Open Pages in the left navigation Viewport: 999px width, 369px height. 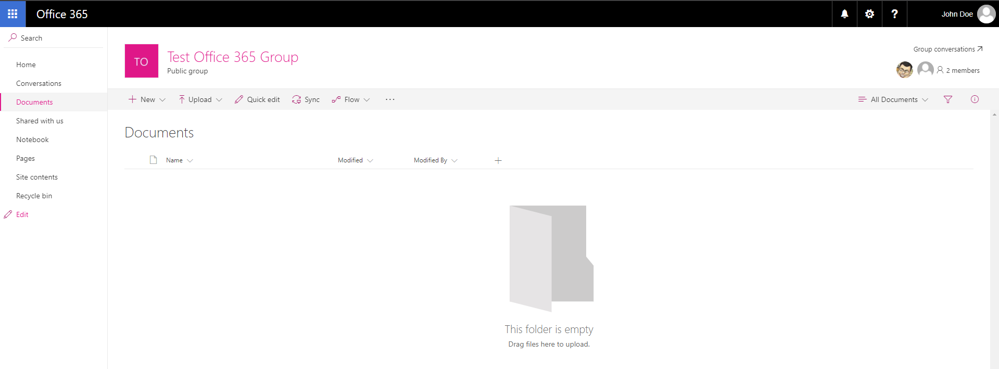coord(26,158)
